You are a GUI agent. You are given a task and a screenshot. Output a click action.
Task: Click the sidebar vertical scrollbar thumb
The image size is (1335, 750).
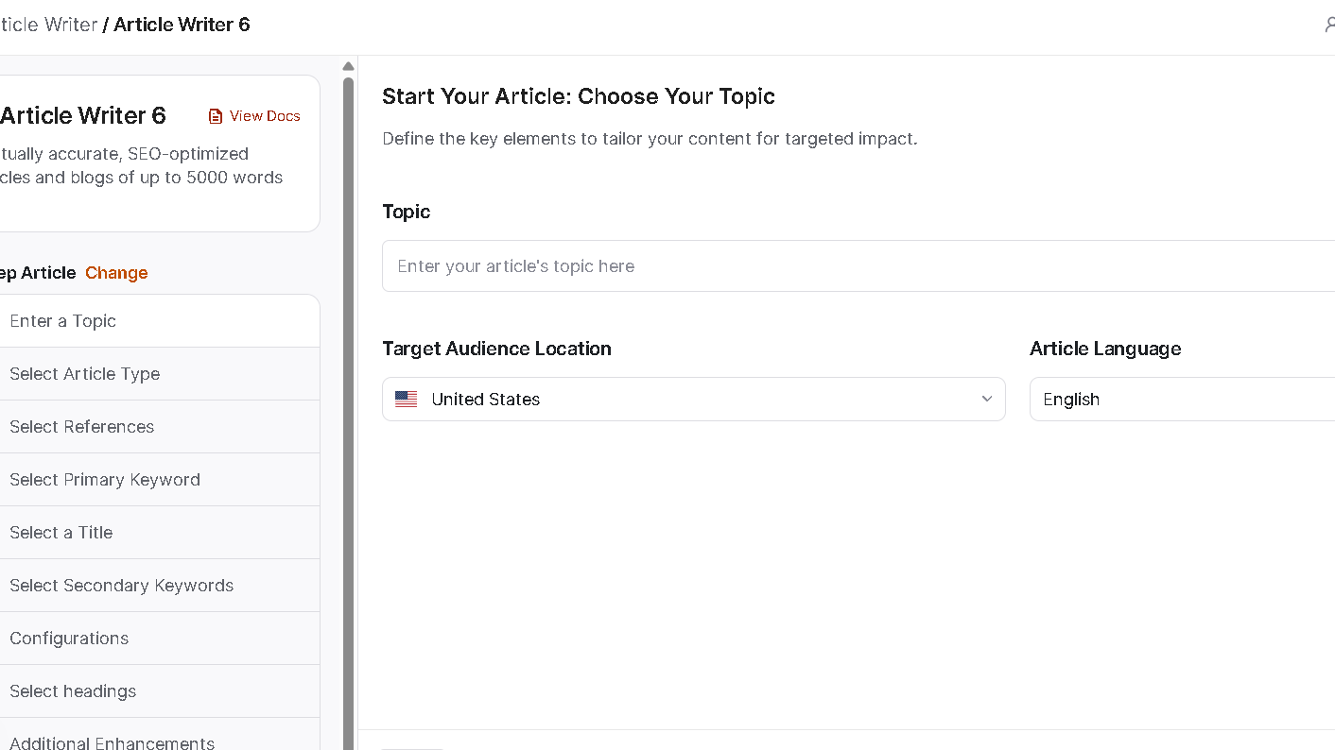click(348, 414)
